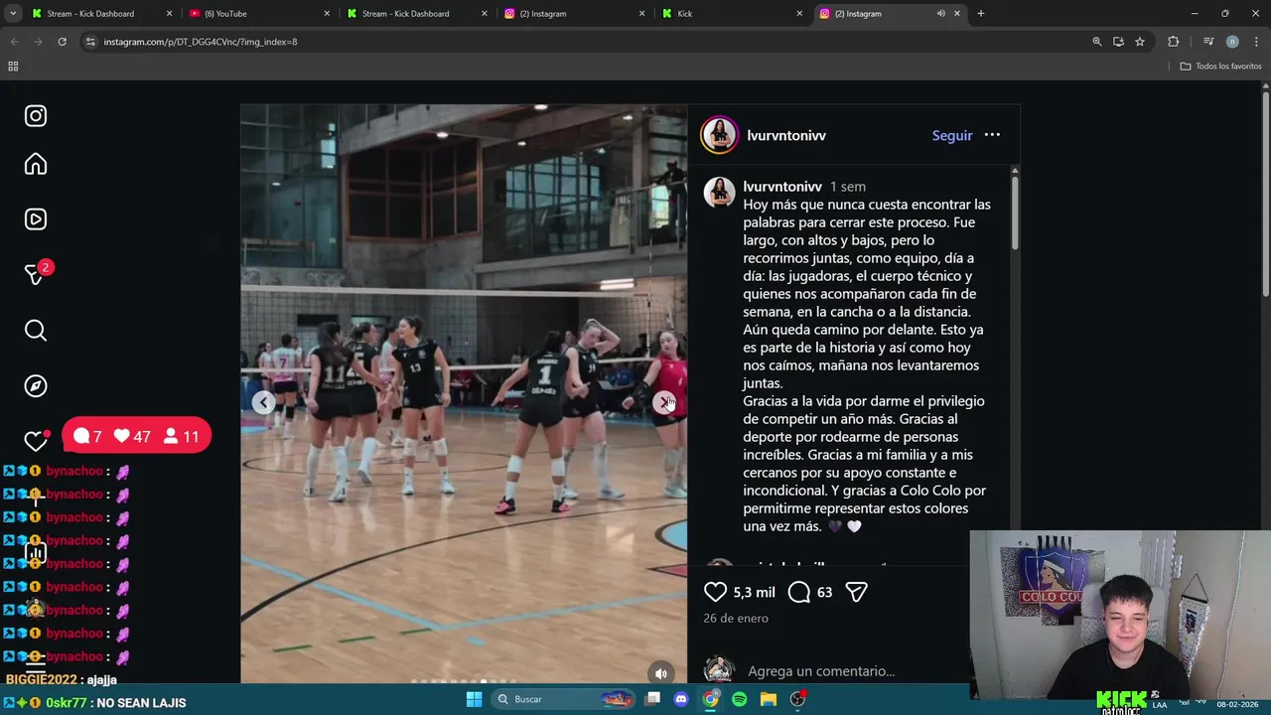Open a new browser tab

point(980,14)
